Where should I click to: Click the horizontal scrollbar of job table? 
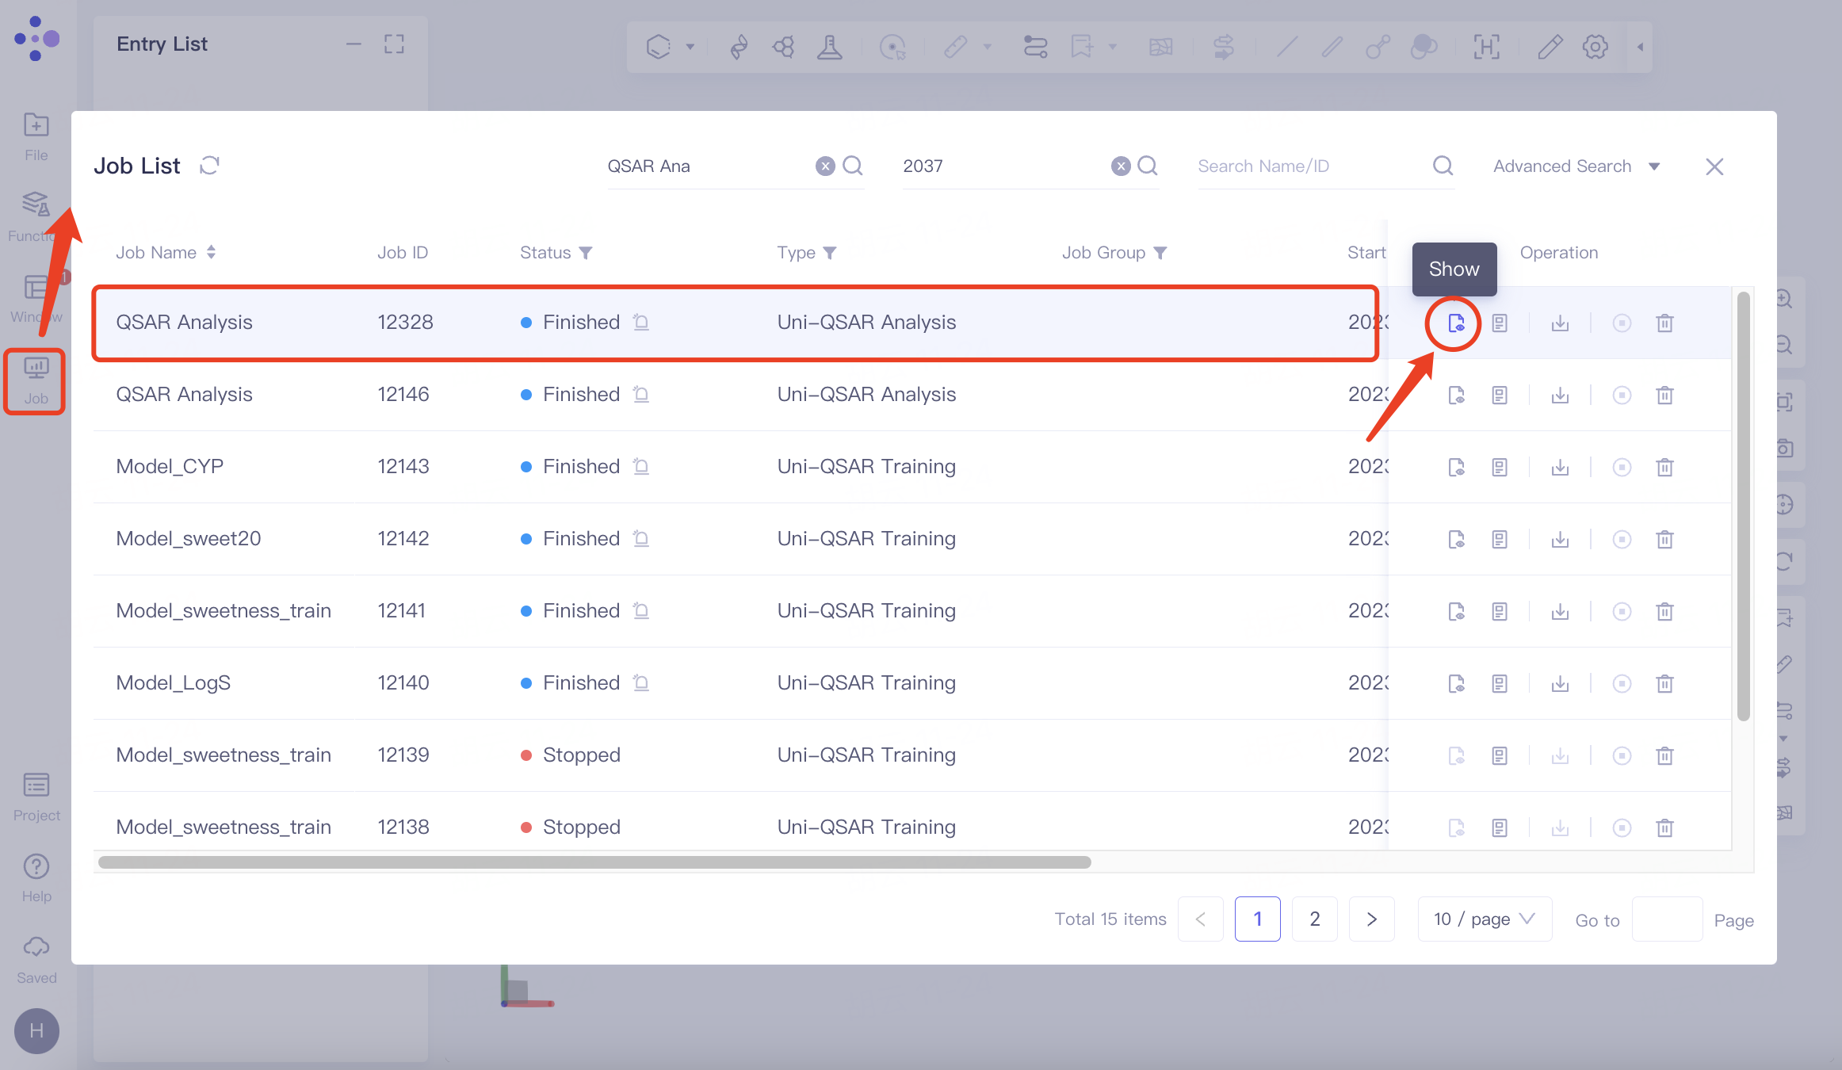tap(594, 862)
